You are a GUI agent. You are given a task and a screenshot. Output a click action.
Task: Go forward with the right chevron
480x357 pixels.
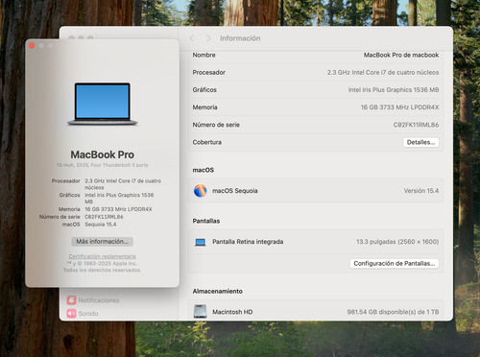208,38
